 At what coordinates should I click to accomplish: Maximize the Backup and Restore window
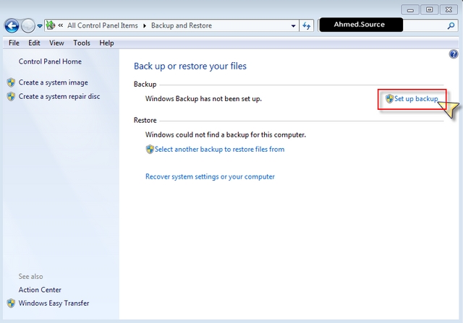coord(429,9)
